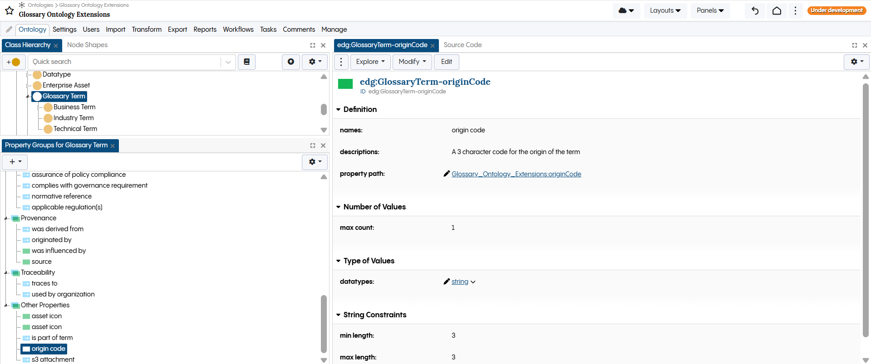Click the Edit button
Screen dimensions: 871x364
tap(446, 62)
